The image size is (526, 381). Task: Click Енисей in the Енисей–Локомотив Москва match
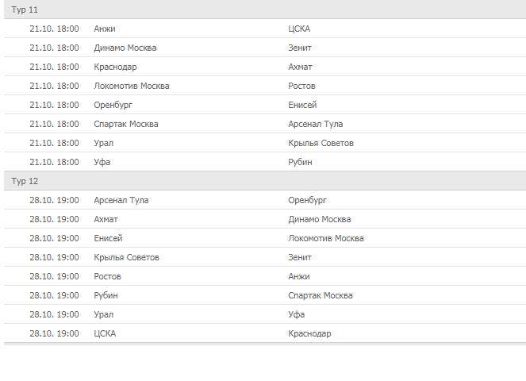(108, 238)
